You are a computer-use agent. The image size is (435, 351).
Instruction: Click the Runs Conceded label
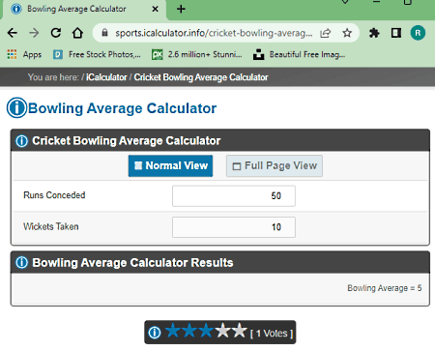[54, 195]
